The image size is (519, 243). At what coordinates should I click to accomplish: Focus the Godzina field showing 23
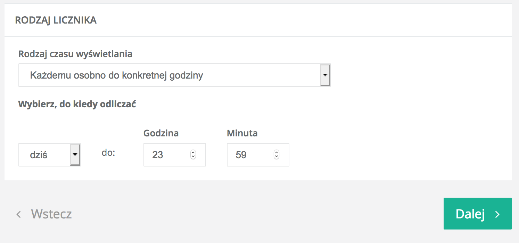point(167,155)
